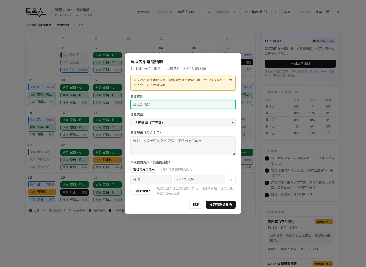Click the OpenAI 新模型实测 card title
Image resolution: width=366 pixels, height=267 pixels.
pyautogui.click(x=282, y=264)
